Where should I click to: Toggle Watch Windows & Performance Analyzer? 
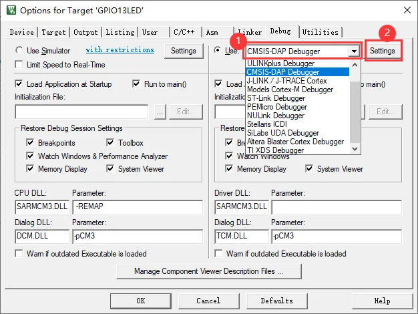tap(30, 156)
